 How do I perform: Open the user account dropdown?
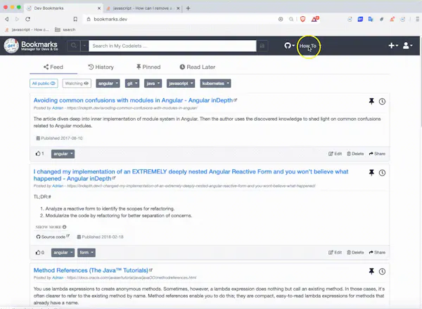click(407, 46)
